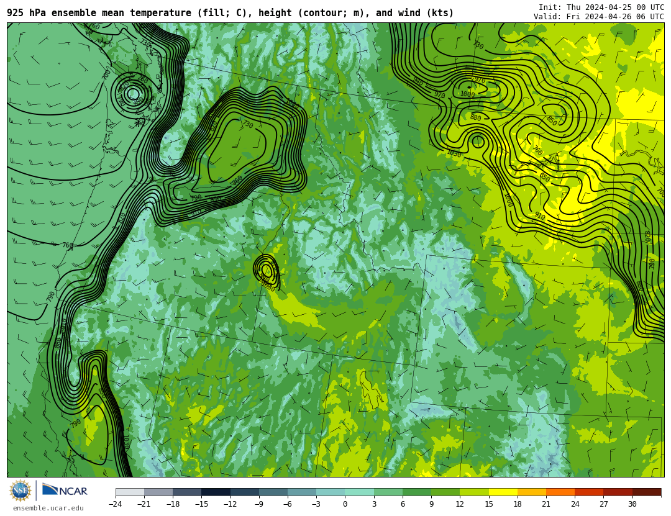This screenshot has width=671, height=516.
Task: Click the 30 colorbar tick label
Action: tap(632, 504)
